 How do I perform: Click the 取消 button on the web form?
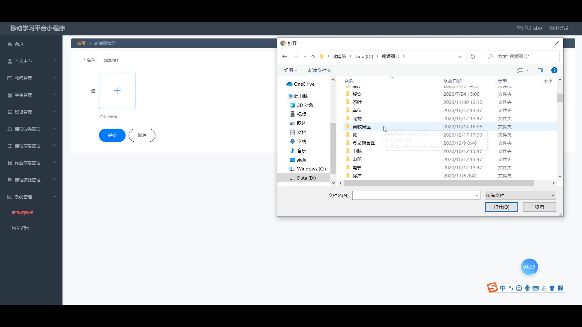142,135
